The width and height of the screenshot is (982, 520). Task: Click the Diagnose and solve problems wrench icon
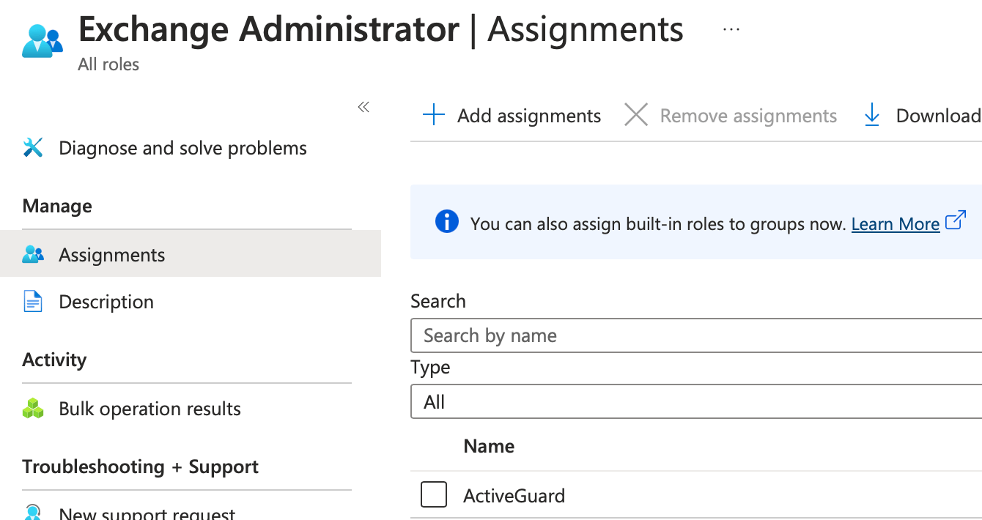click(x=34, y=148)
